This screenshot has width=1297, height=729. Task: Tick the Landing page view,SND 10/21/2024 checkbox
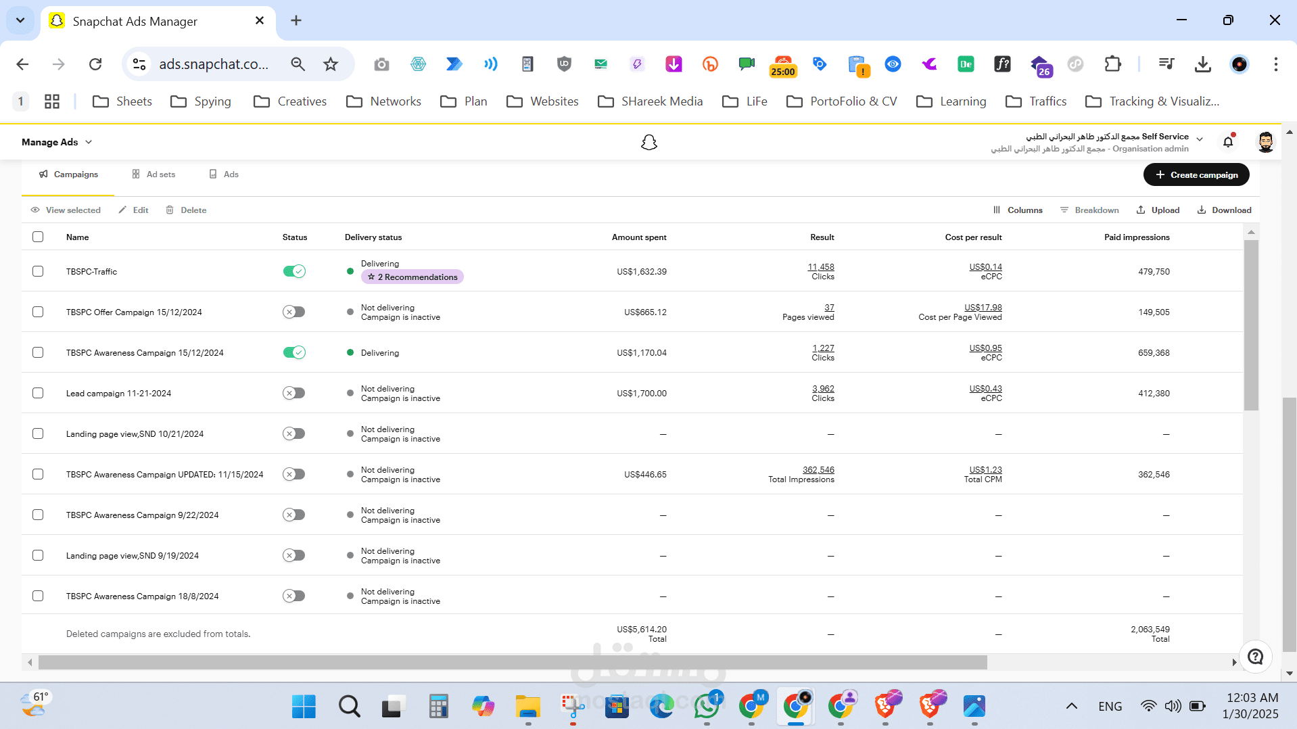(38, 433)
